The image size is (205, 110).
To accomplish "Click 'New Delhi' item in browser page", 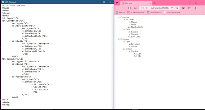I will [136, 37].
